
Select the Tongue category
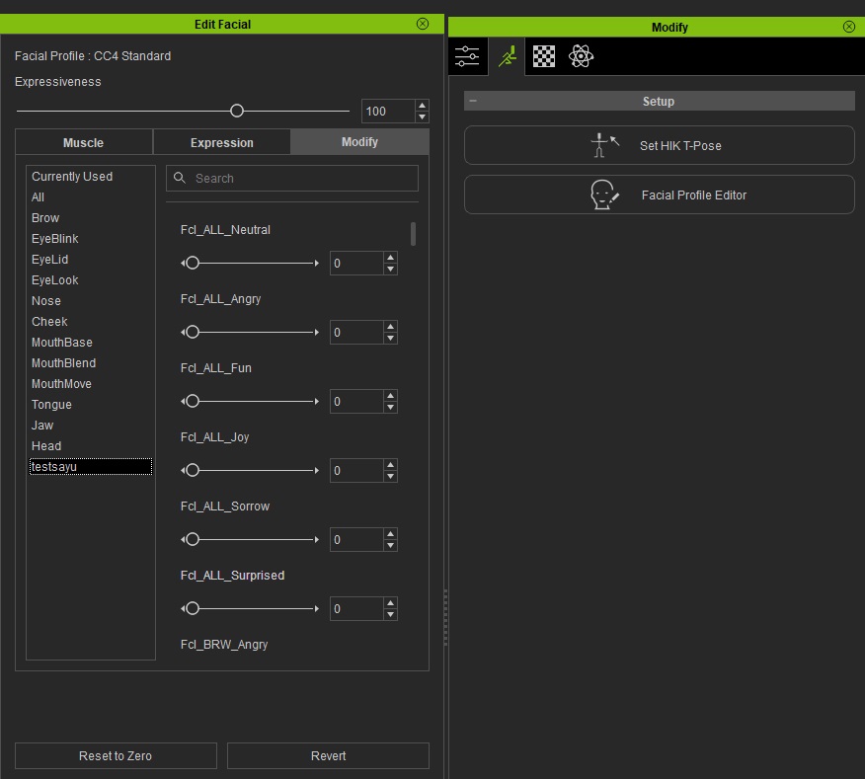pos(51,405)
